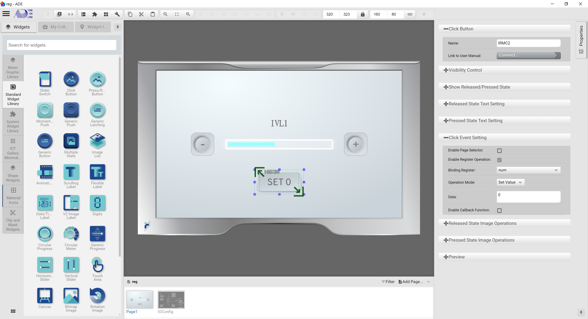The width and height of the screenshot is (588, 319).
Task: Click the Connect... user manual button
Action: (x=528, y=55)
